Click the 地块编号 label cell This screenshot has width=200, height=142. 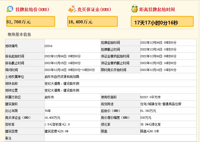tap(25, 46)
